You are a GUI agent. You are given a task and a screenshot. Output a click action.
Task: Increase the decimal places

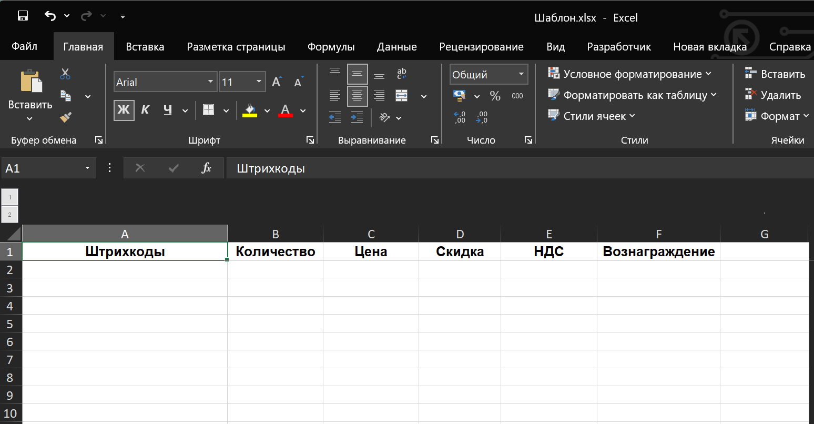pyautogui.click(x=460, y=117)
